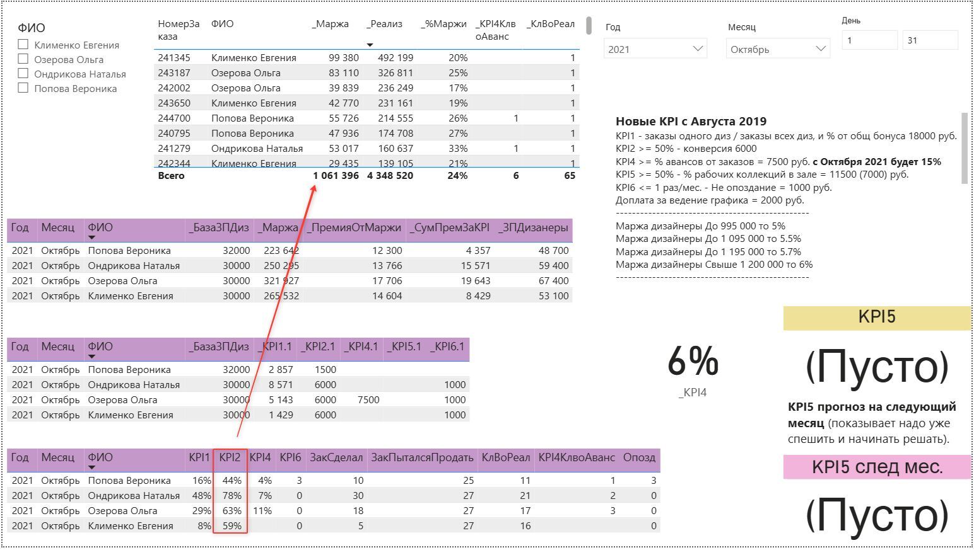Click the День start value field
974x550 pixels.
coord(869,40)
